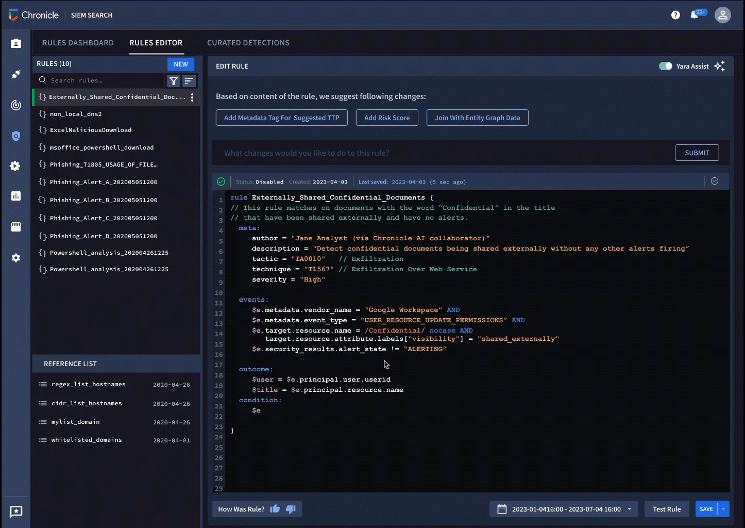Viewport: 745px width, 528px height.
Task: Click the list icon for whitelisted_domains
Action: click(x=43, y=440)
